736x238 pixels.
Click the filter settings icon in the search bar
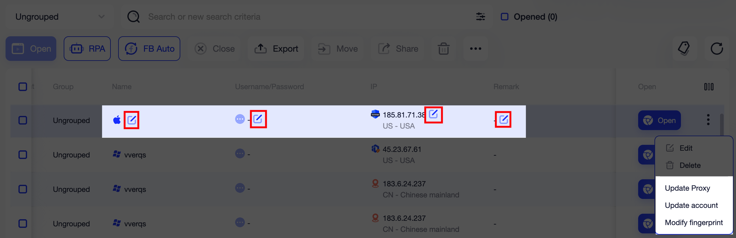480,17
